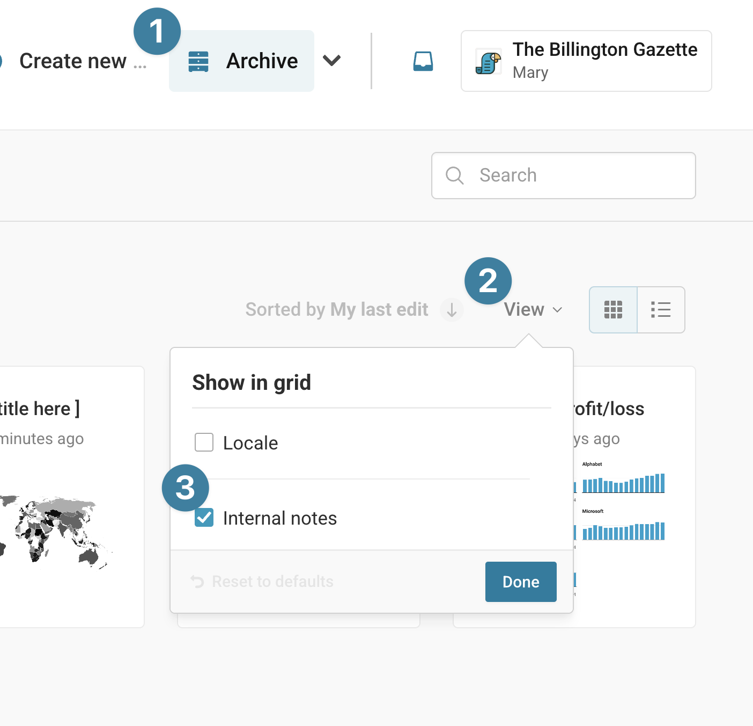The width and height of the screenshot is (753, 726).
Task: Expand the chevron next to Archive
Action: tap(332, 61)
